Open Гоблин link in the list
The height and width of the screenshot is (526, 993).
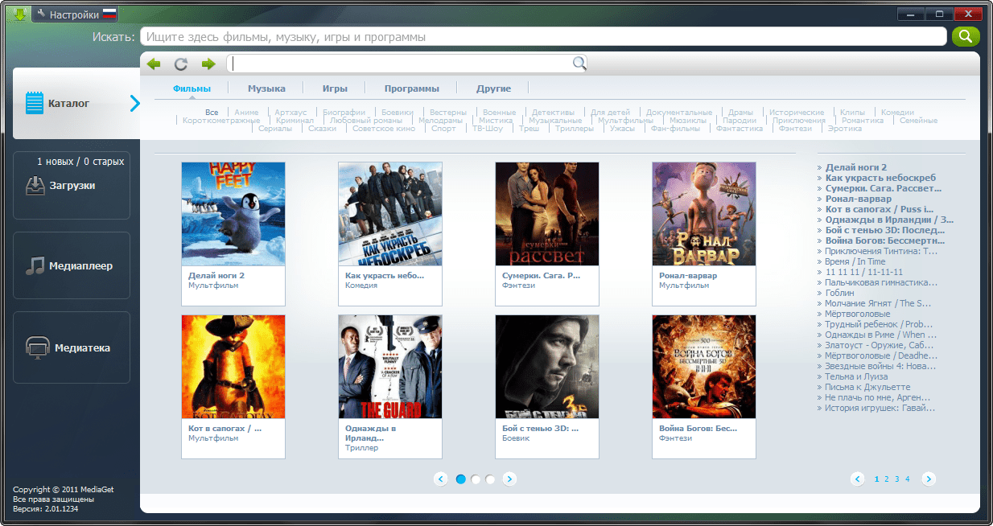click(x=839, y=293)
